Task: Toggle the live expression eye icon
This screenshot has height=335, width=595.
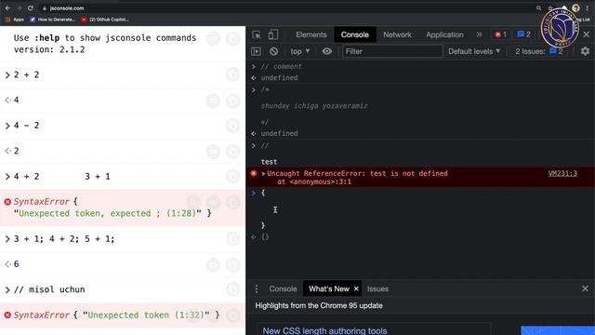Action: click(326, 51)
